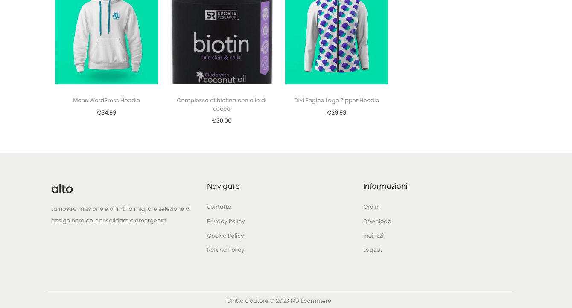Click the Navigare footer heading
This screenshot has width=572, height=308.
(x=223, y=186)
